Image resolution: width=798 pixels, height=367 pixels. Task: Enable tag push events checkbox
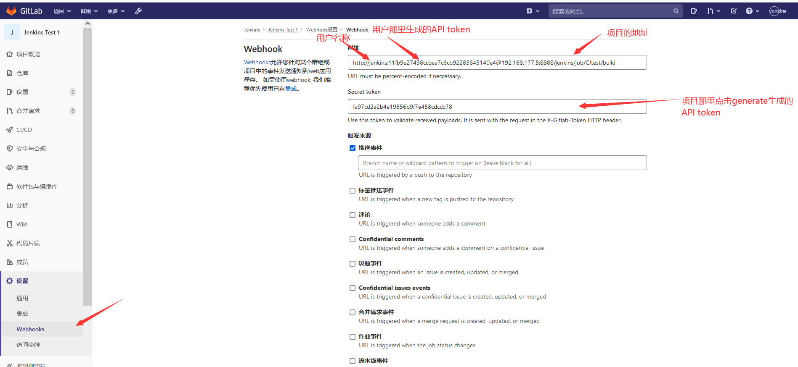pyautogui.click(x=353, y=191)
